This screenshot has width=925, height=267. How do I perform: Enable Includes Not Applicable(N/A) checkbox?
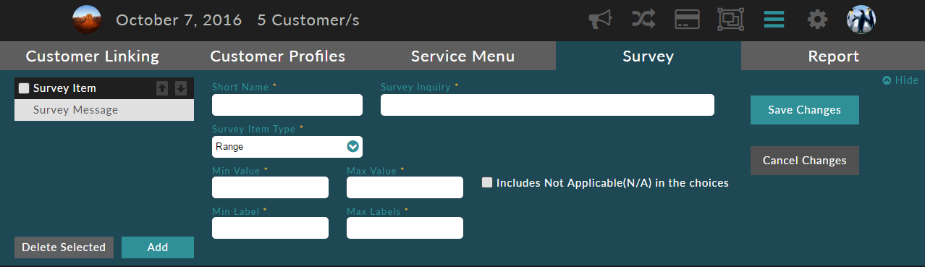pyautogui.click(x=487, y=182)
